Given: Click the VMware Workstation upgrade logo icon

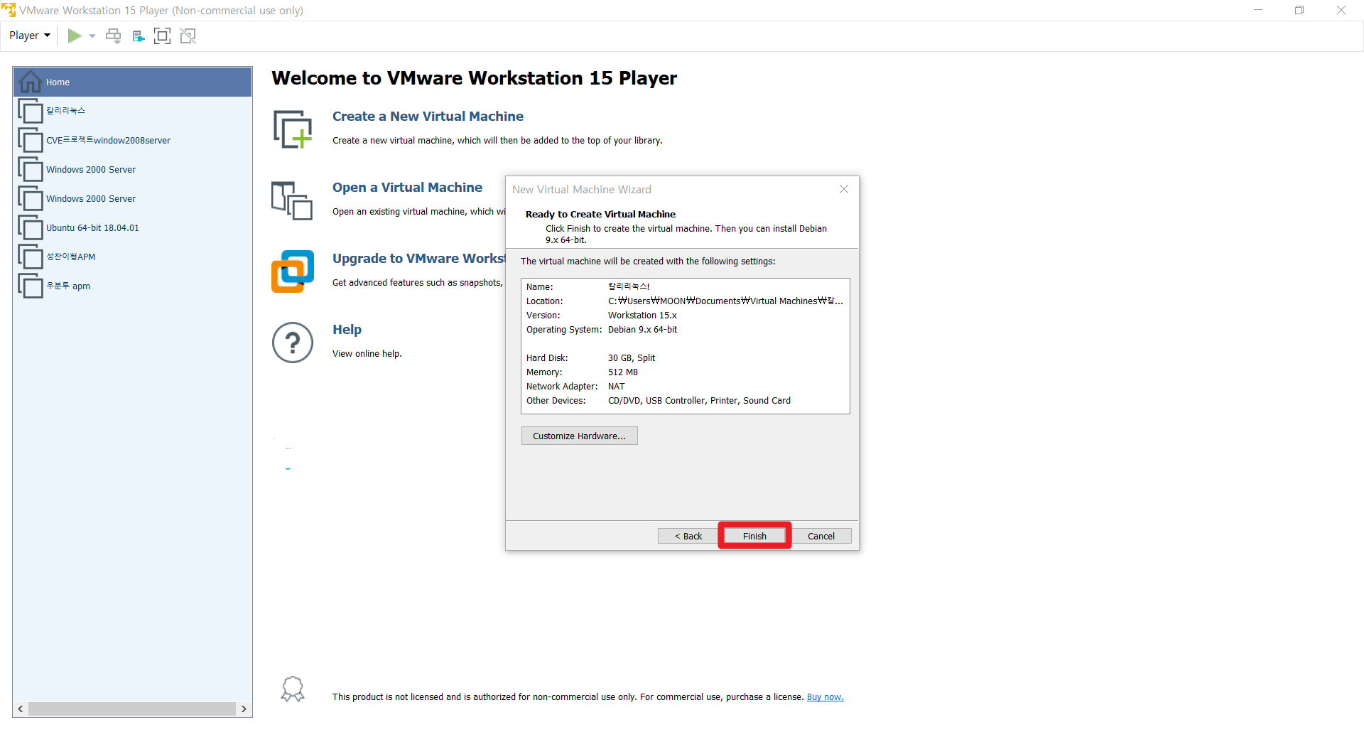Looking at the screenshot, I should [293, 271].
